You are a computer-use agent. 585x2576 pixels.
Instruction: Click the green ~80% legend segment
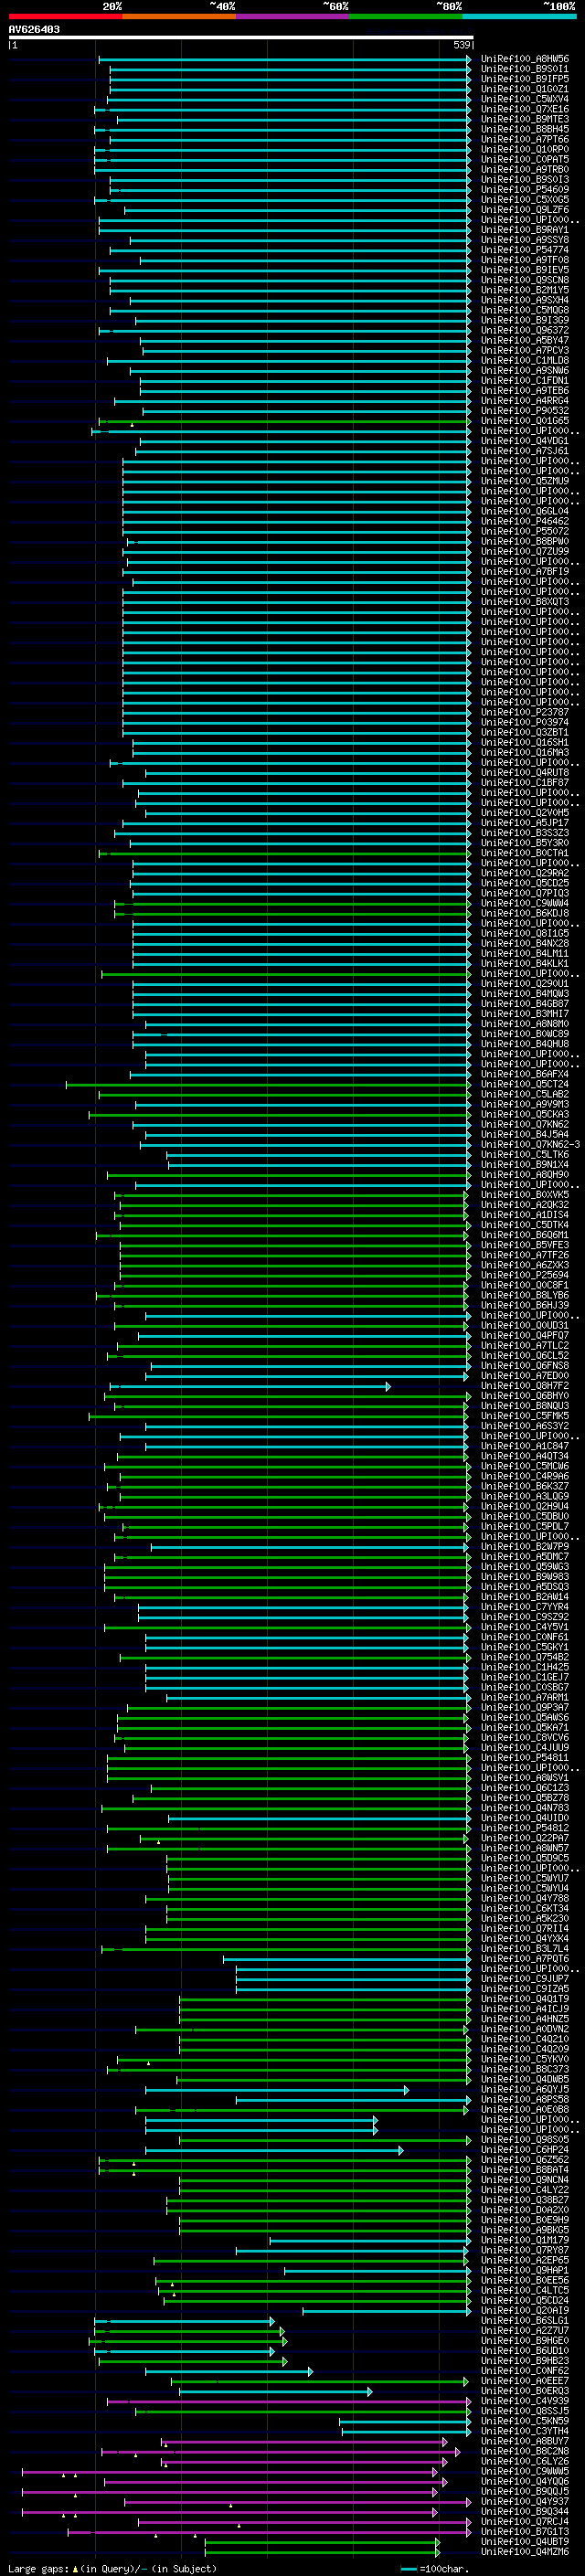406,16
